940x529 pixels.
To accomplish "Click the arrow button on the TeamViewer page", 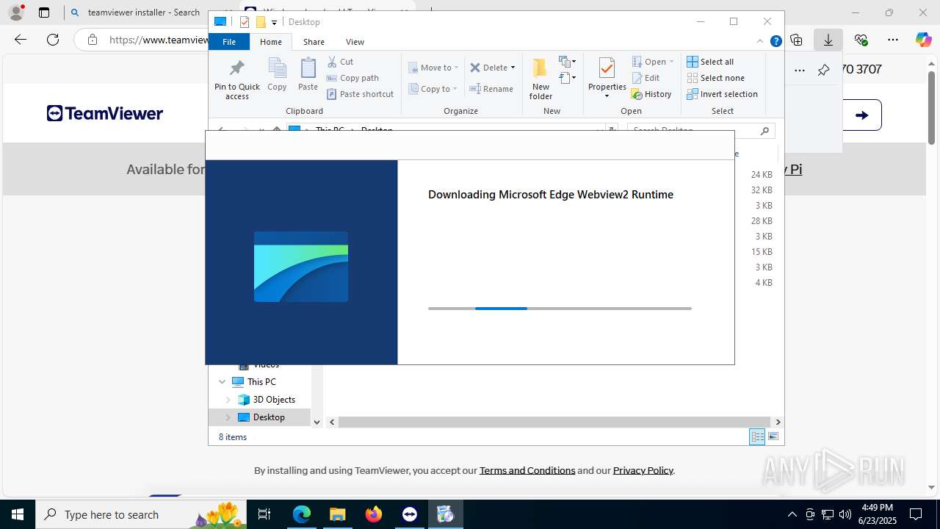I will pos(862,115).
